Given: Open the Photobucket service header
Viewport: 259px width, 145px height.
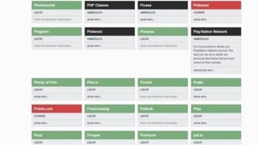Looking at the screenshot, I should click(x=57, y=5).
